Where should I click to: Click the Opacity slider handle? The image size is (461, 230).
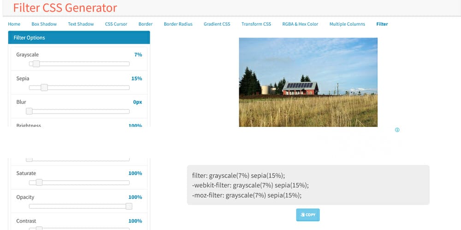(129, 206)
